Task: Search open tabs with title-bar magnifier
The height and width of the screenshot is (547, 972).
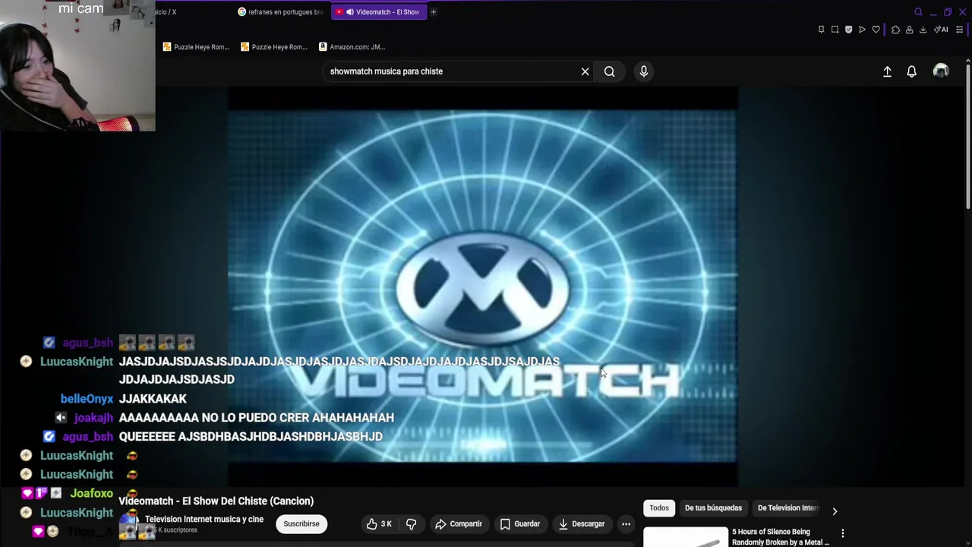Action: (918, 12)
